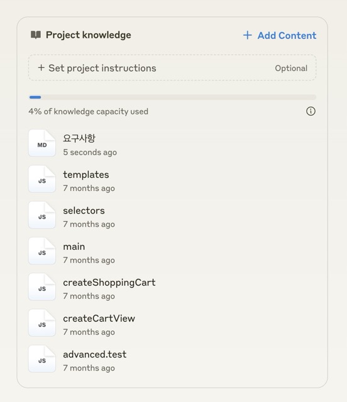Open the advanced.test file name
The width and height of the screenshot is (347, 402).
[x=95, y=354]
